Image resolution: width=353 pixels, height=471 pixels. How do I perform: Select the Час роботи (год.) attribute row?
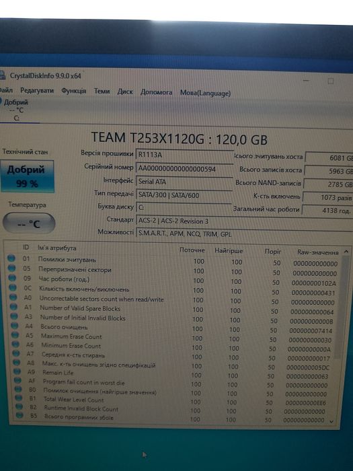coord(173,281)
